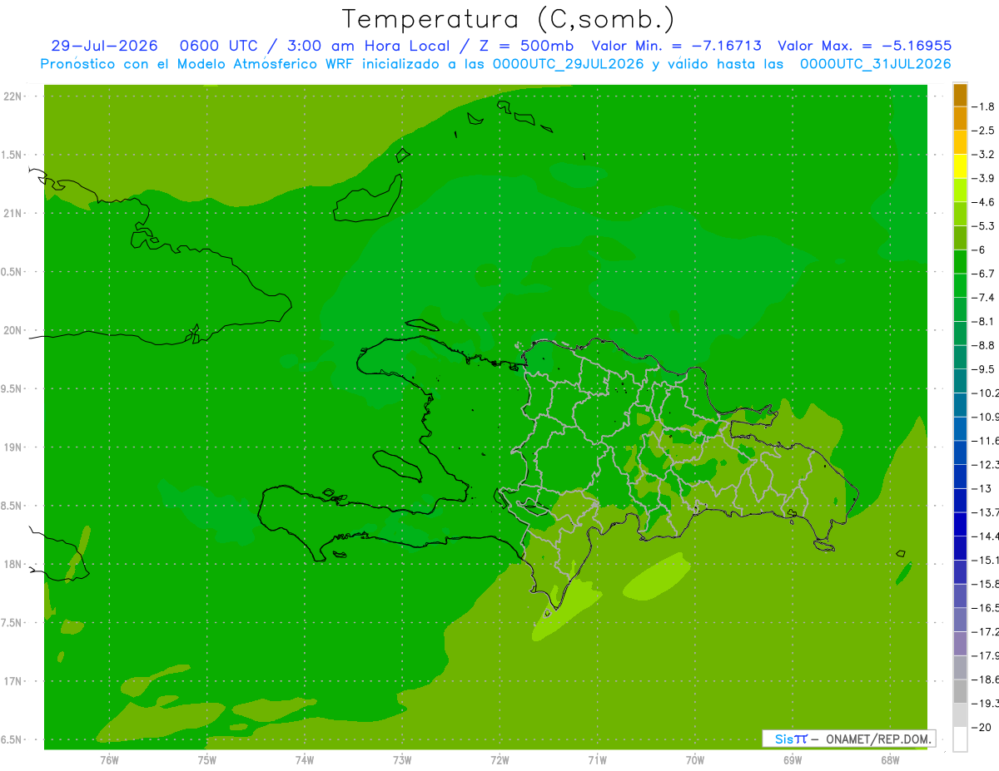Pick the lime swatch between -3.9 and -4.6

[x=960, y=190]
